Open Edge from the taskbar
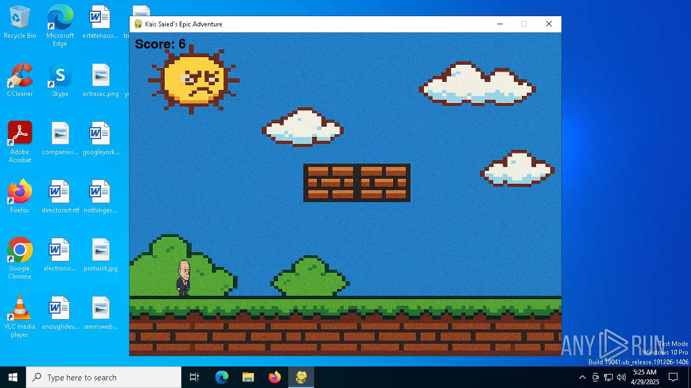This screenshot has width=691, height=388. [222, 377]
